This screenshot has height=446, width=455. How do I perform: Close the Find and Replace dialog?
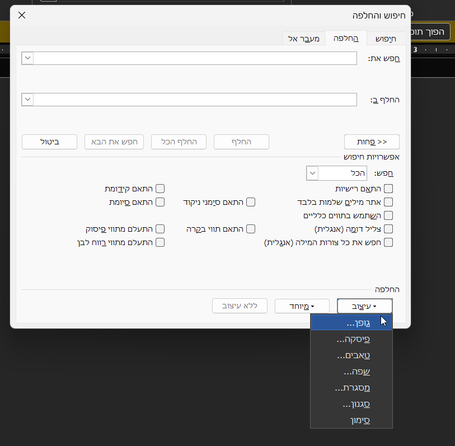click(22, 15)
